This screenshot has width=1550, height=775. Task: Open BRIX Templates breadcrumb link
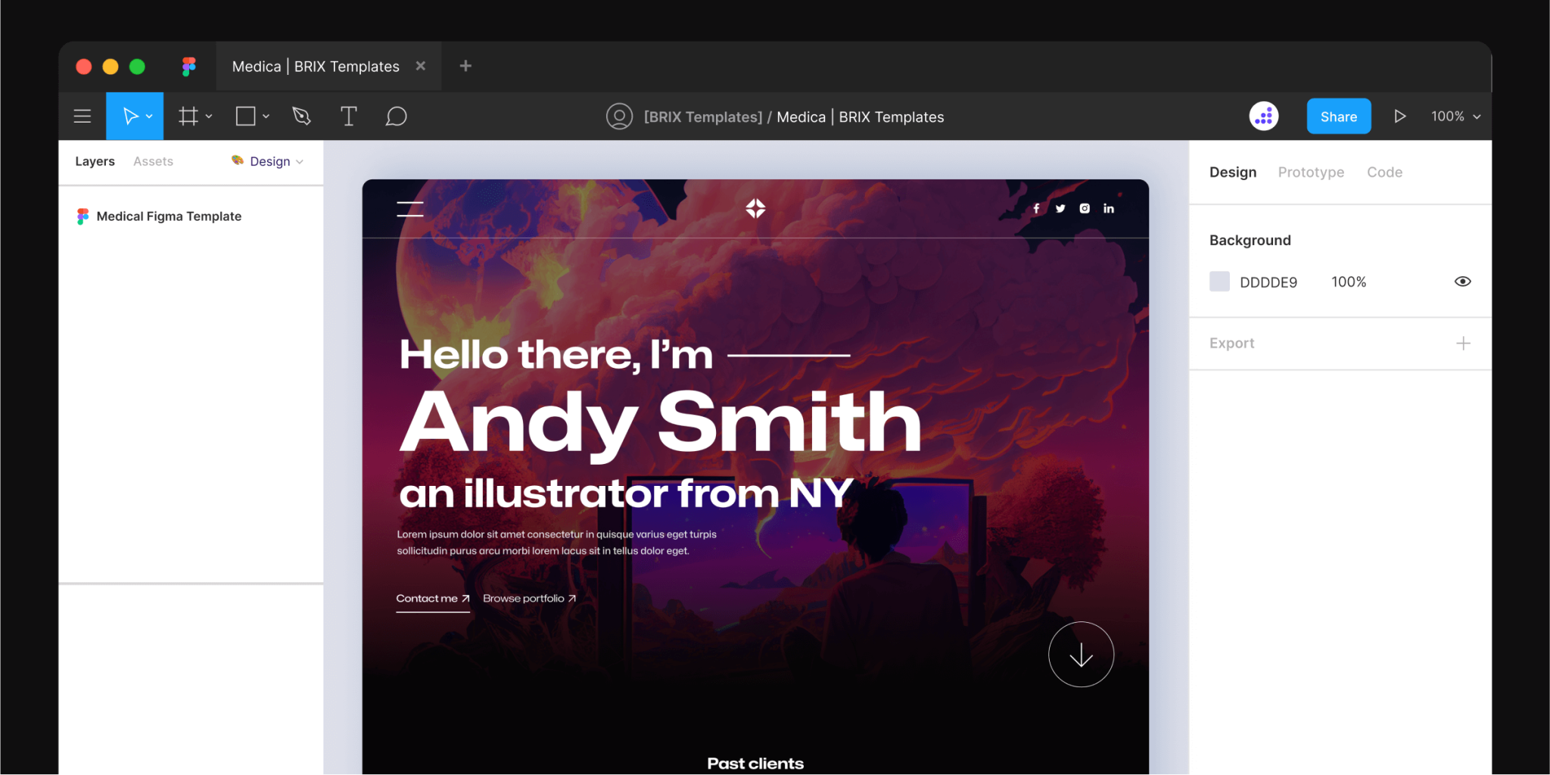point(702,117)
